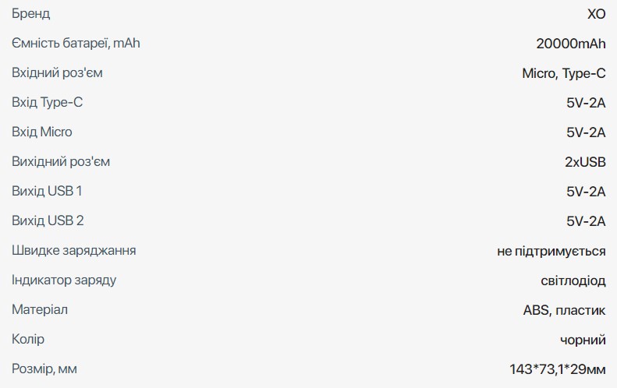The height and width of the screenshot is (388, 617).
Task: Click the 'Вихідний роз'єм' label
Action: (61, 162)
